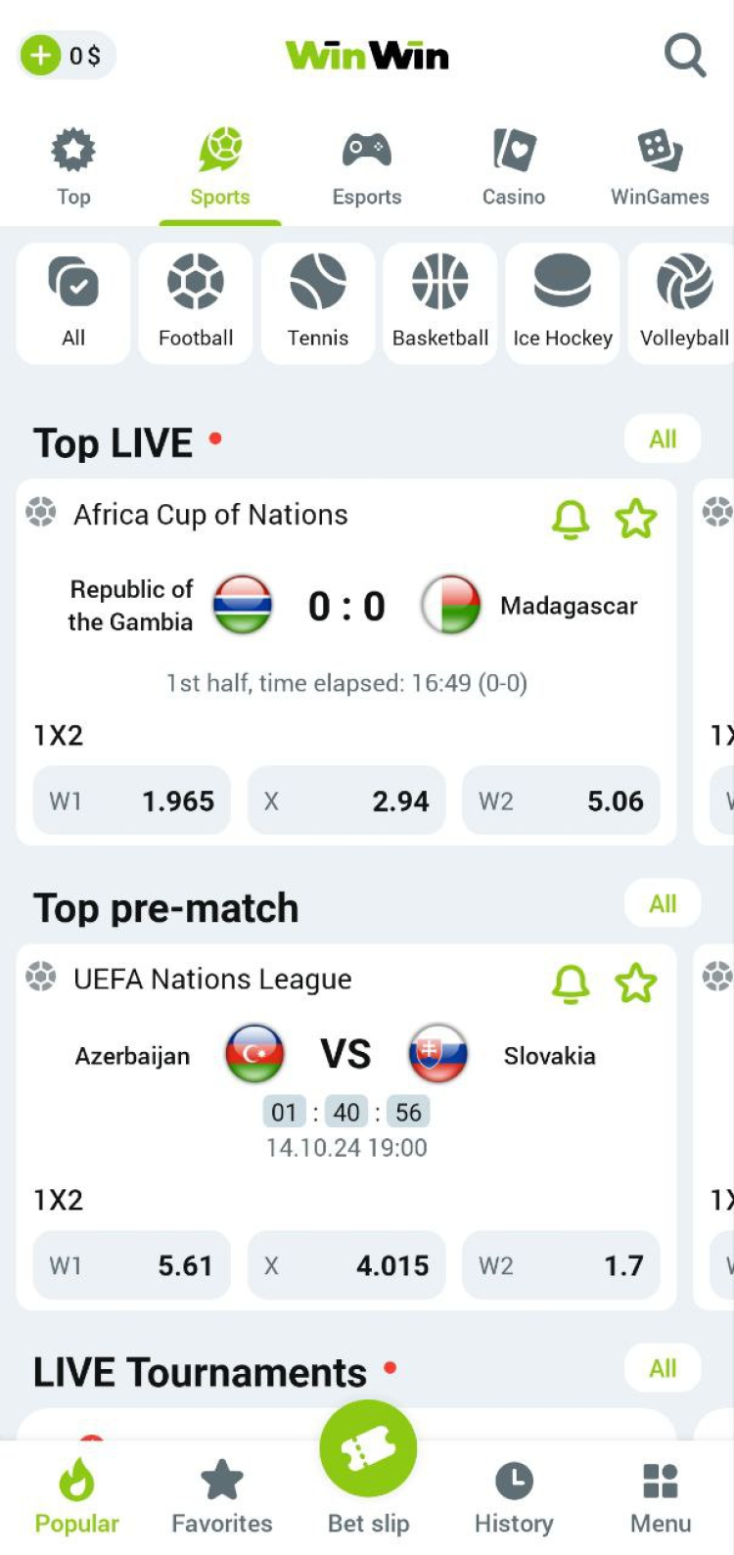Tap the green plus deposit icon
This screenshot has height=1555, width=734.
click(40, 56)
